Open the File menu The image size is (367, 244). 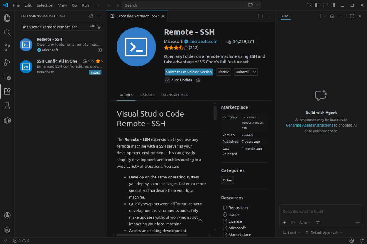coord(16,5)
